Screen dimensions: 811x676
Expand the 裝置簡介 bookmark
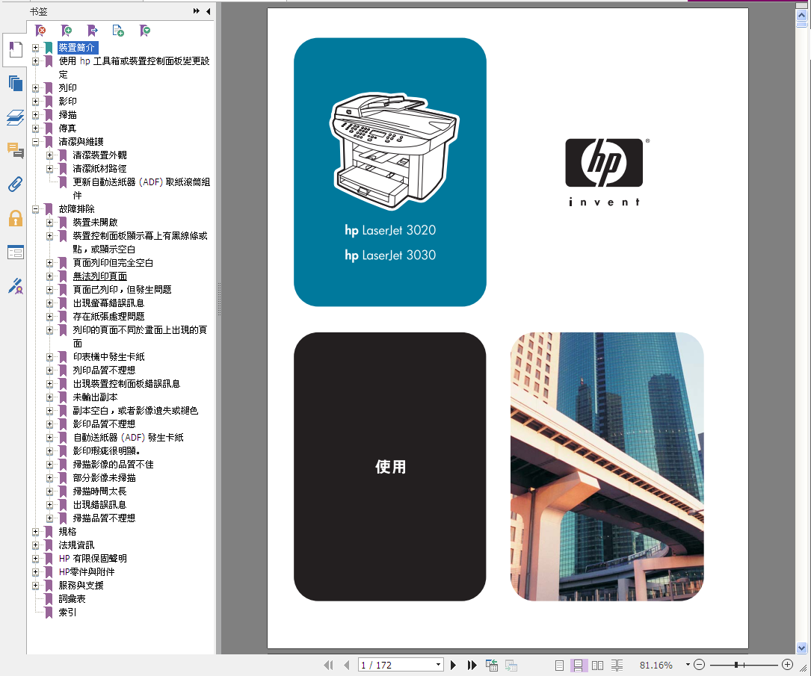point(36,48)
